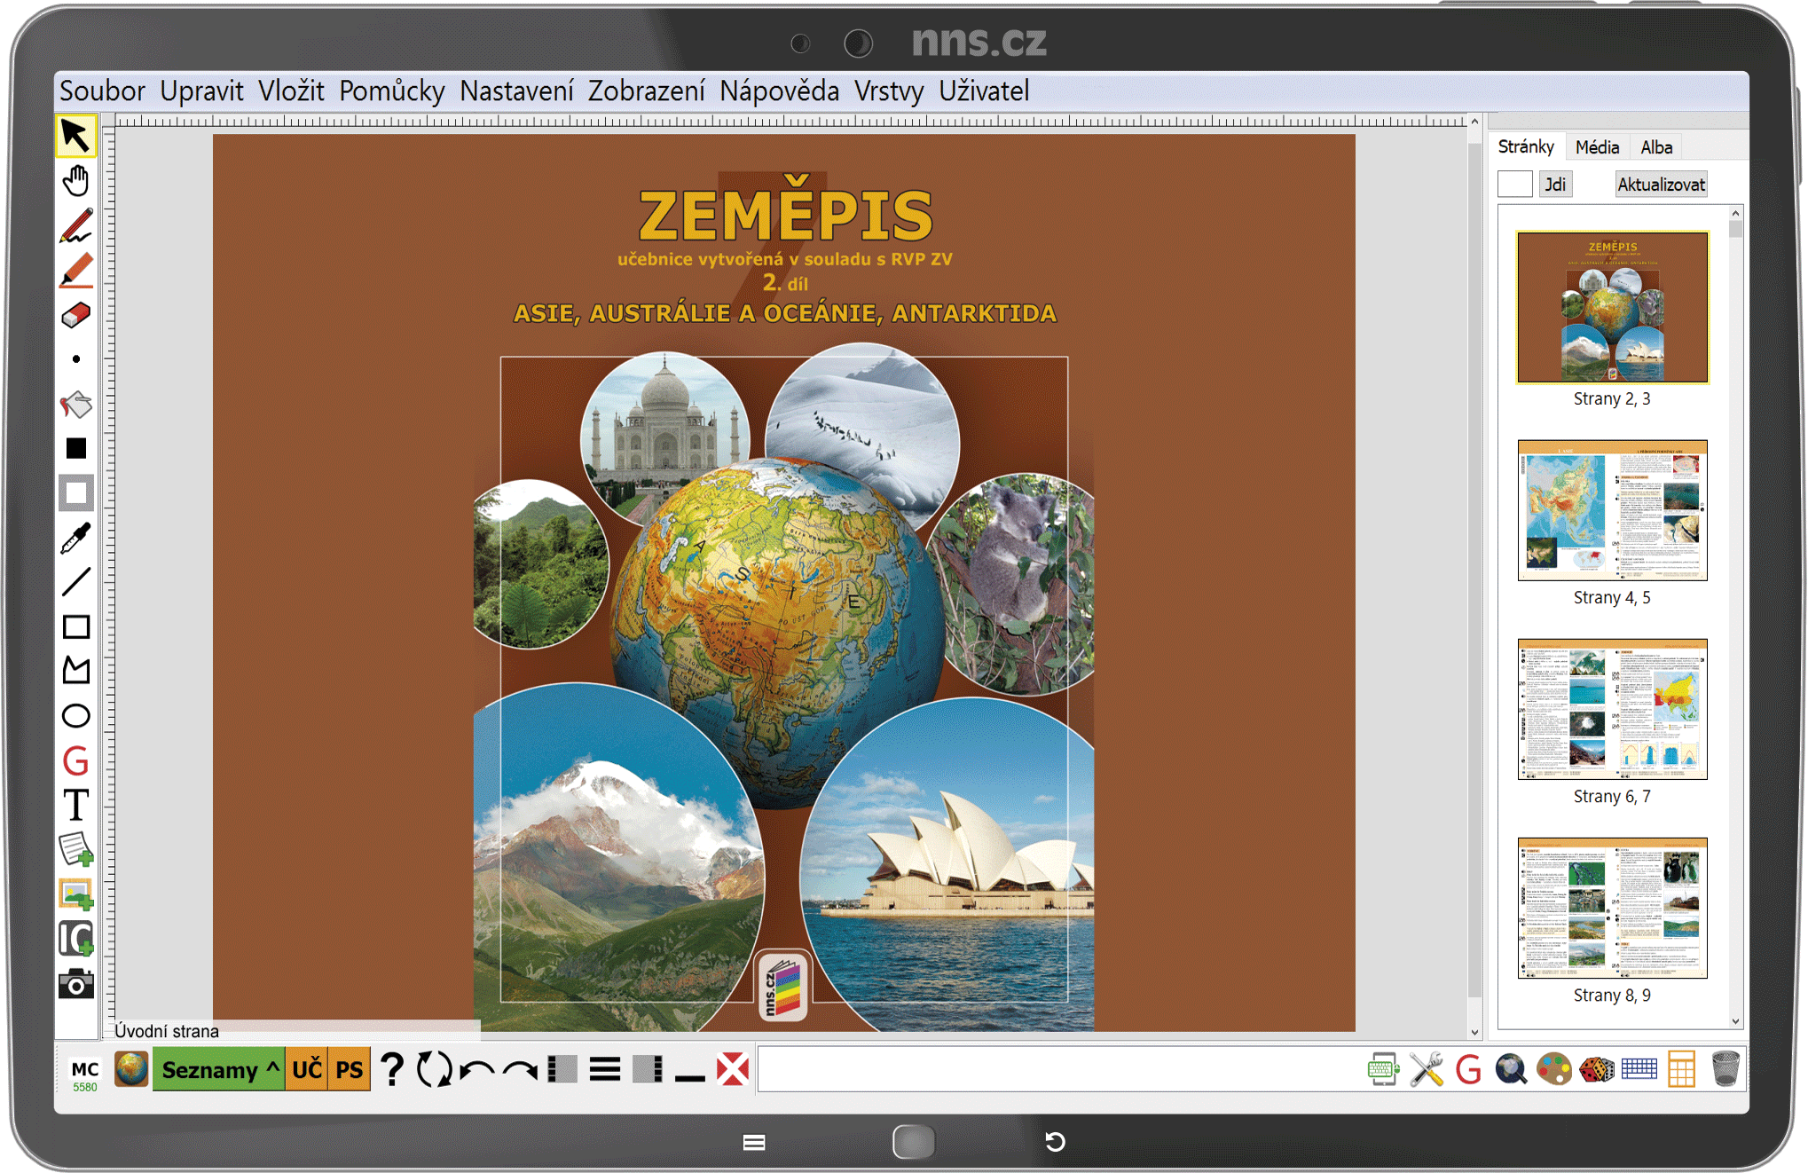
Task: Select the arrow pointer tool
Action: coord(75,136)
